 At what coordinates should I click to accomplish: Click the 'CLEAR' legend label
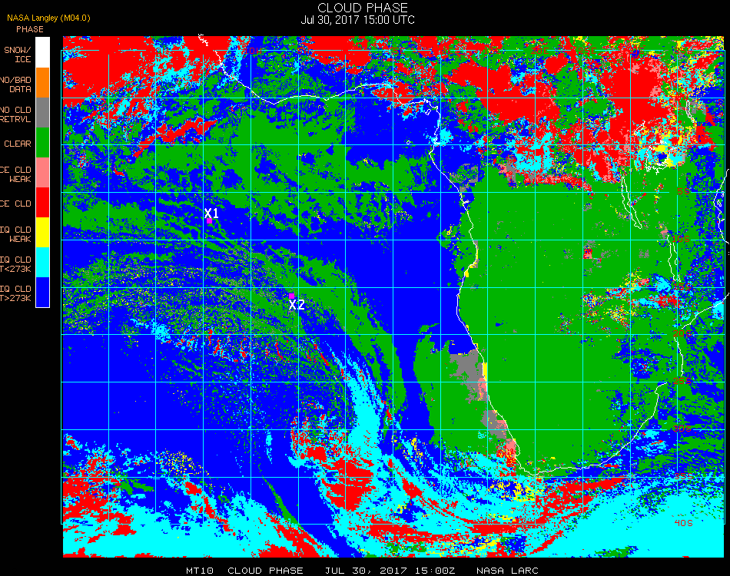click(x=18, y=144)
